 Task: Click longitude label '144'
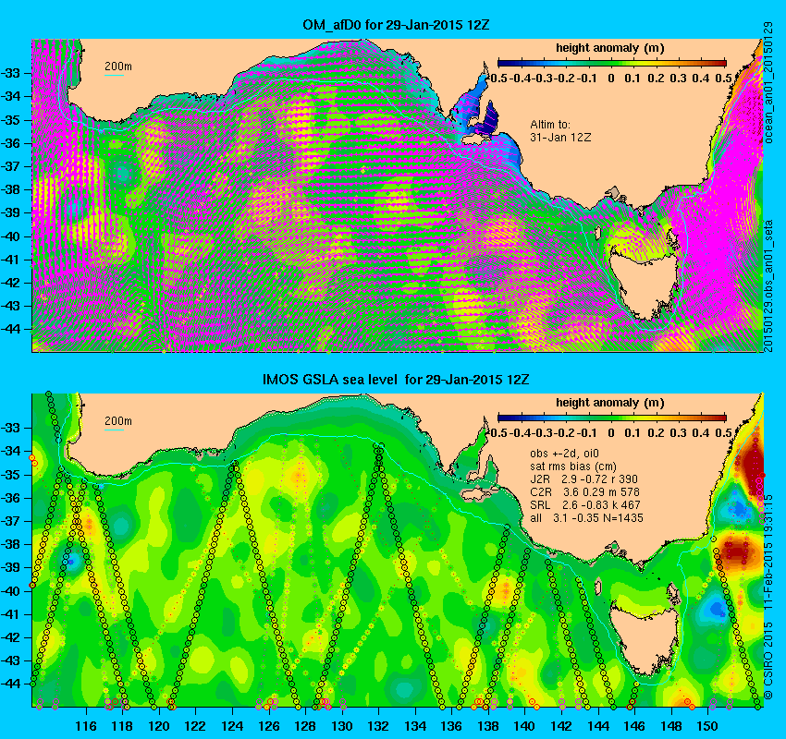(598, 725)
